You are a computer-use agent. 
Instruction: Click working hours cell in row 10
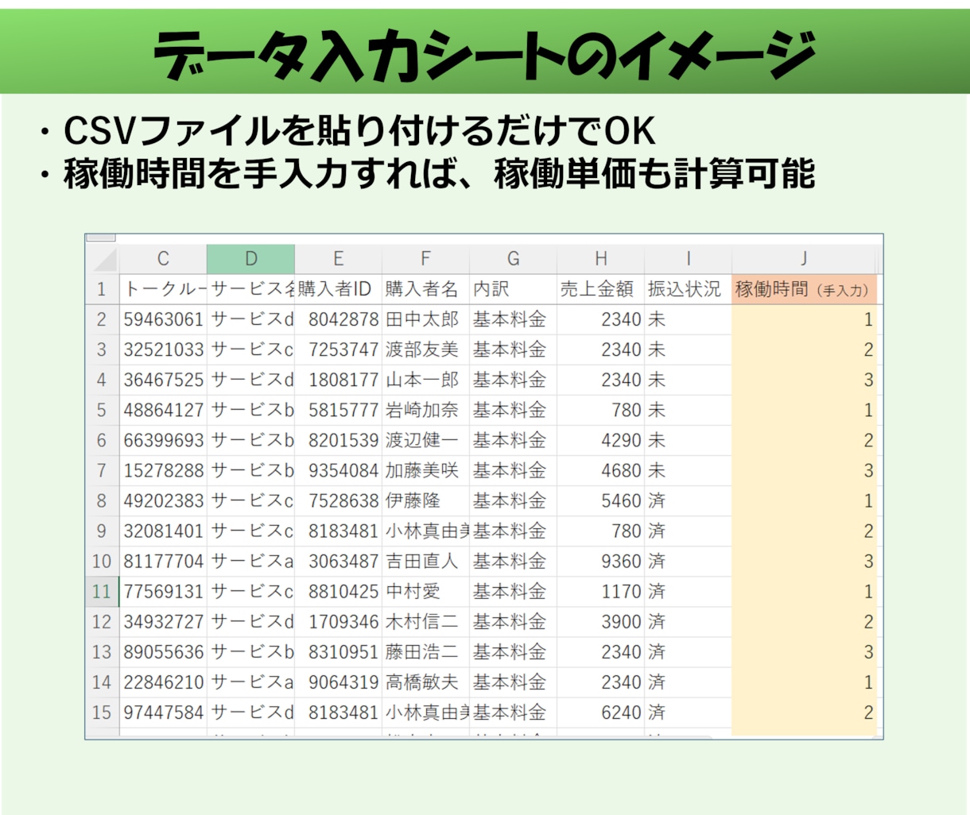pyautogui.click(x=804, y=562)
